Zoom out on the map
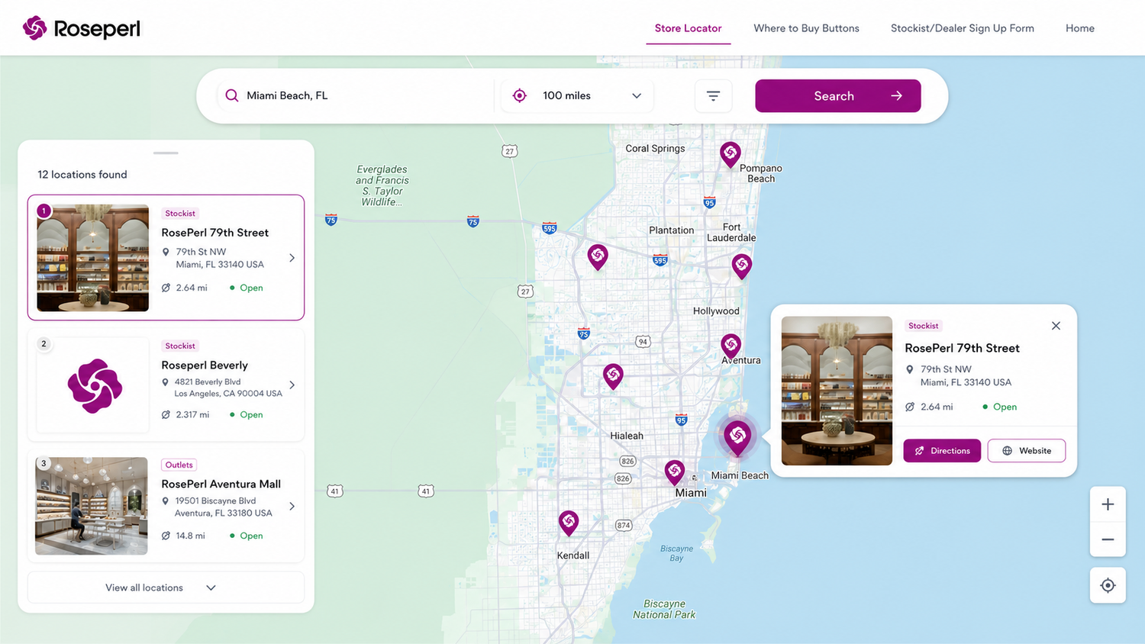The width and height of the screenshot is (1145, 644). 1108,539
